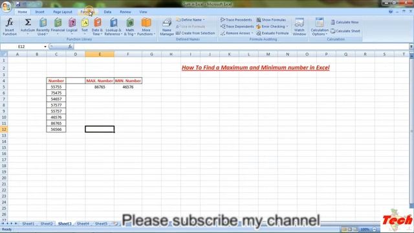The image size is (414, 233).
Task: Switch to the Home ribbon tab
Action: 22,12
